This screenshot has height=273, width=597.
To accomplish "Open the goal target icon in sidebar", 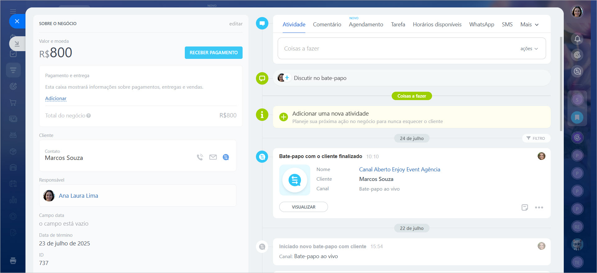I will [x=13, y=86].
